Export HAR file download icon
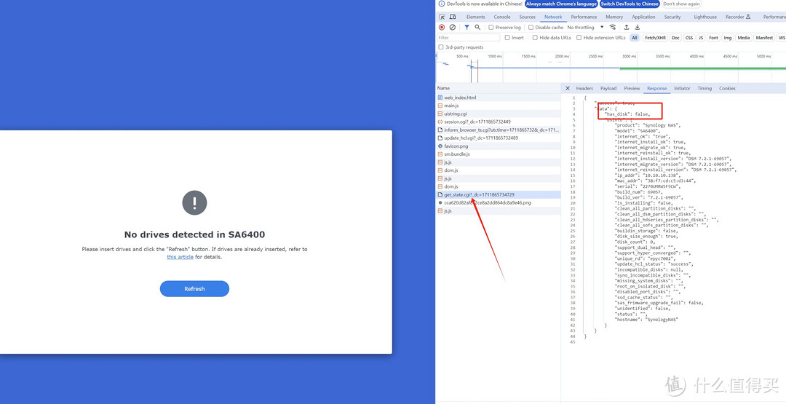This screenshot has width=786, height=404. 638,28
